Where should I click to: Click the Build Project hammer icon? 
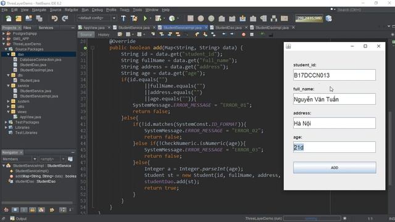coord(123,18)
